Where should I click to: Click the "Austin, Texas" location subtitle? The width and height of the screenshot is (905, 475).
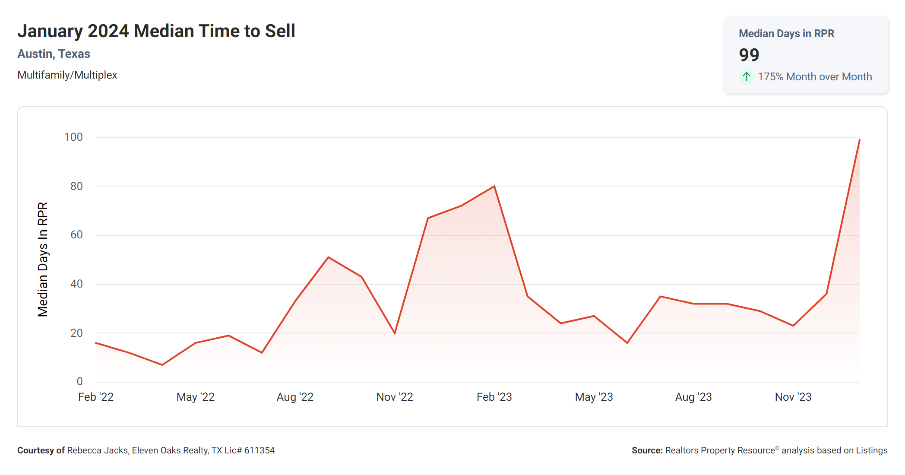point(54,54)
